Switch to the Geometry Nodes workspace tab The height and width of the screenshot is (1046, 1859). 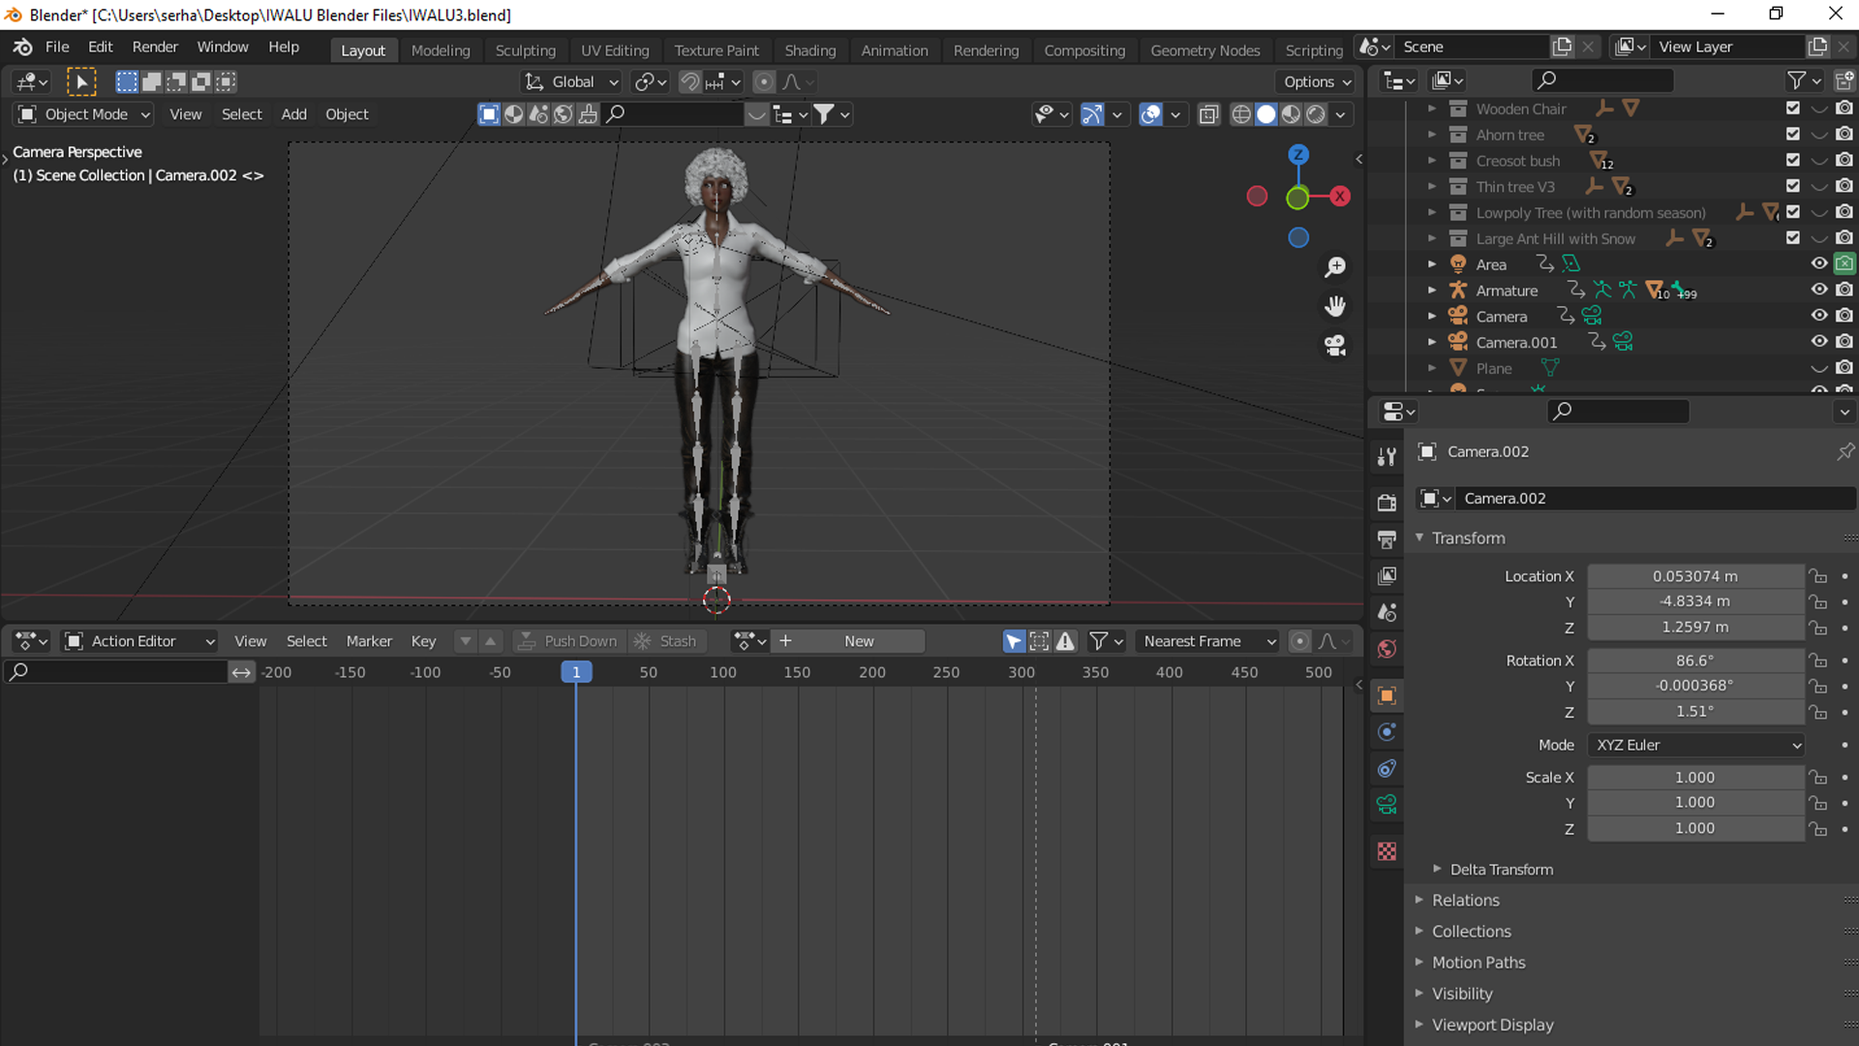[x=1204, y=50]
